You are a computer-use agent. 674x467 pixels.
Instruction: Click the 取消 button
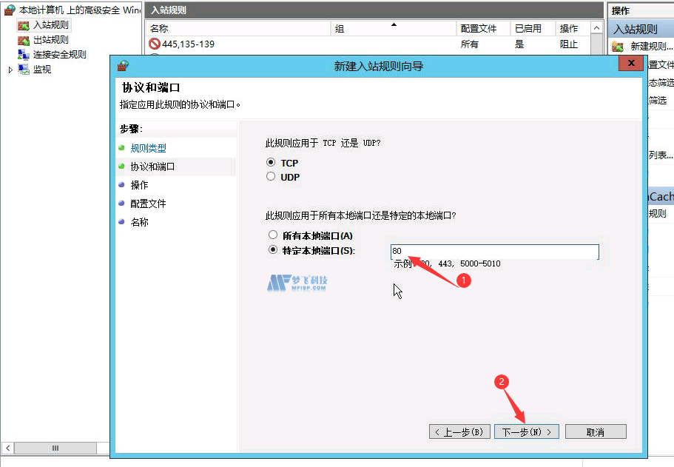tap(596, 431)
